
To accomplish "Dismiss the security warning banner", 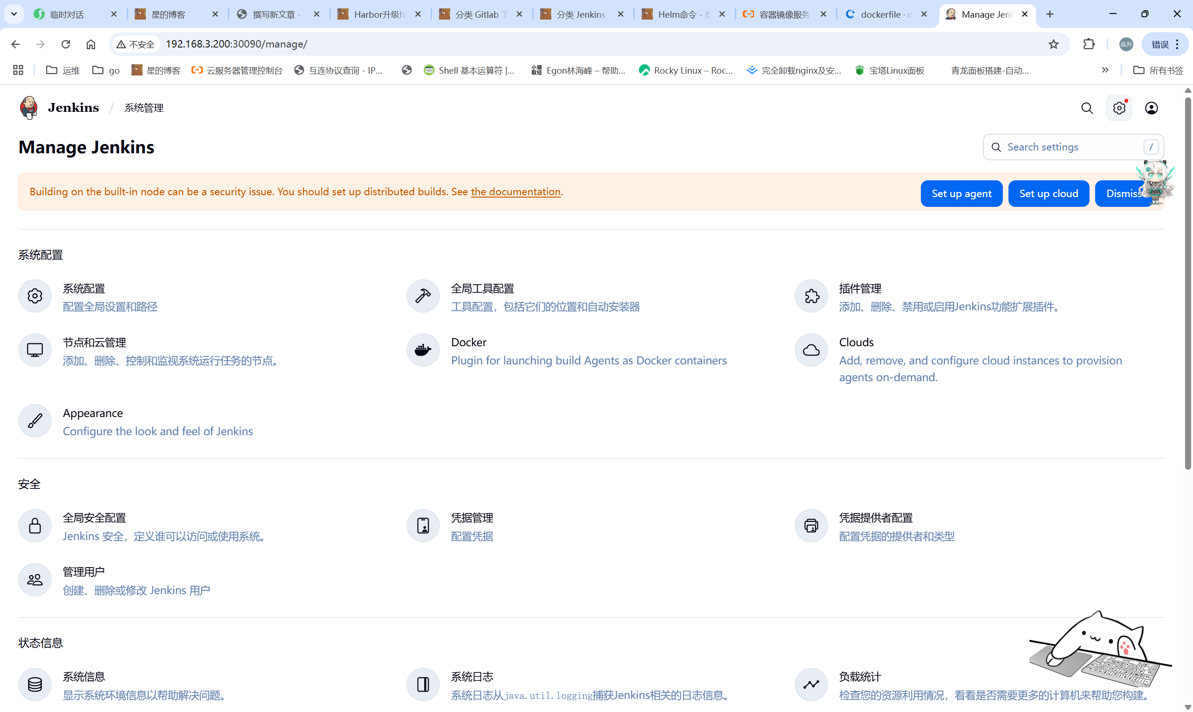I will pos(1124,193).
